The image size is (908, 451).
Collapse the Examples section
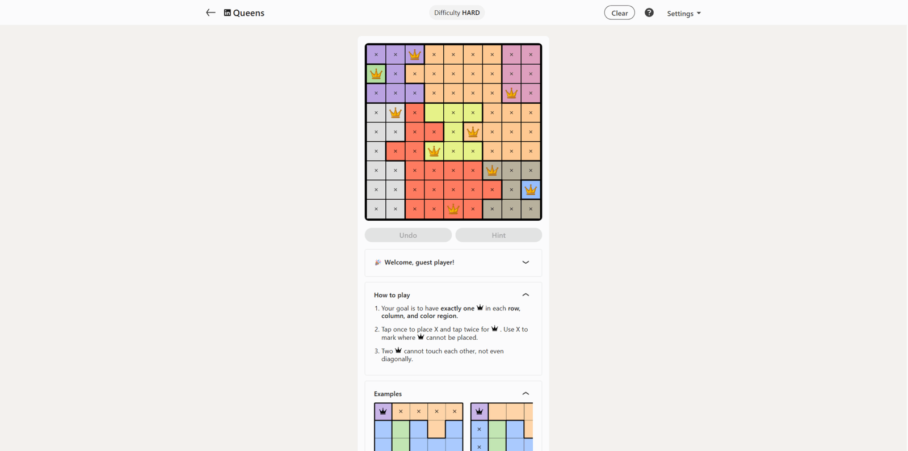pyautogui.click(x=526, y=394)
